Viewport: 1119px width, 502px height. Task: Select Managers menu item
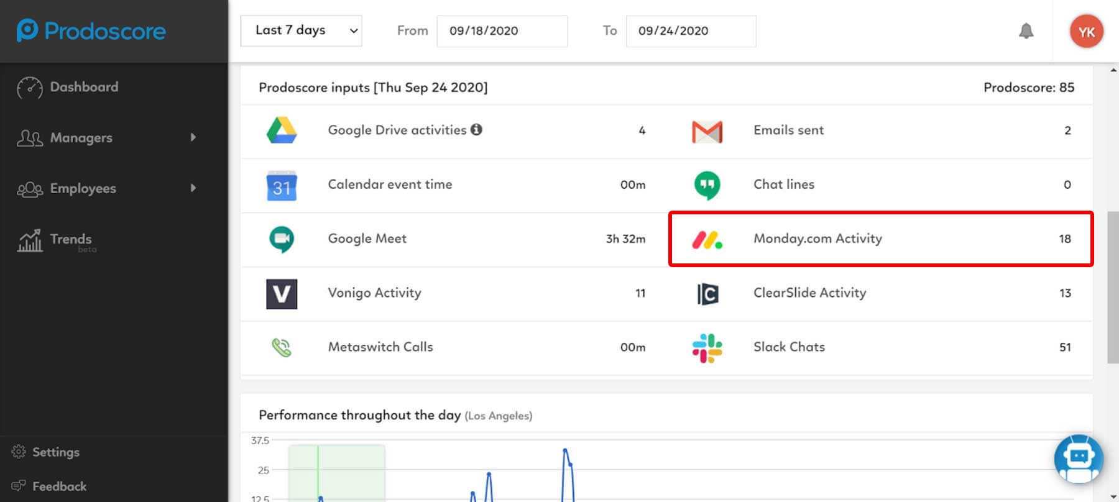[81, 138]
